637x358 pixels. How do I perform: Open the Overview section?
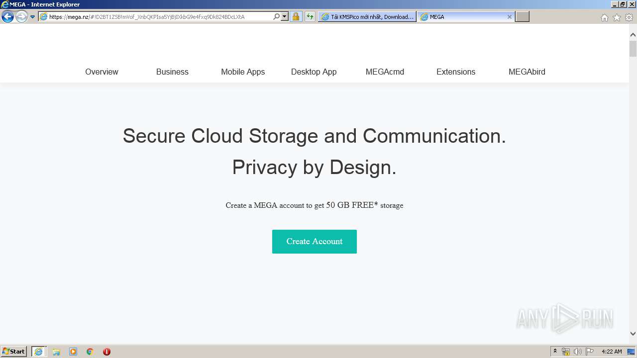tap(102, 72)
